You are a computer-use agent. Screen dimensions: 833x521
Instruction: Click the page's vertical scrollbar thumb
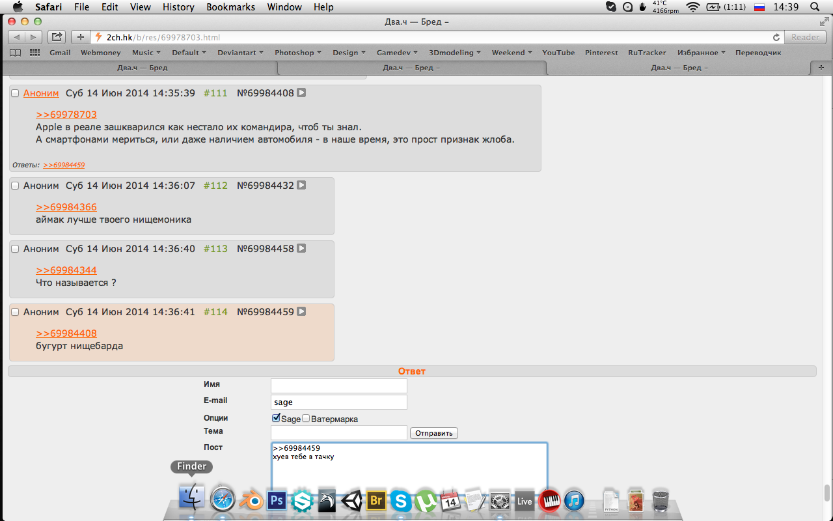pos(827,492)
